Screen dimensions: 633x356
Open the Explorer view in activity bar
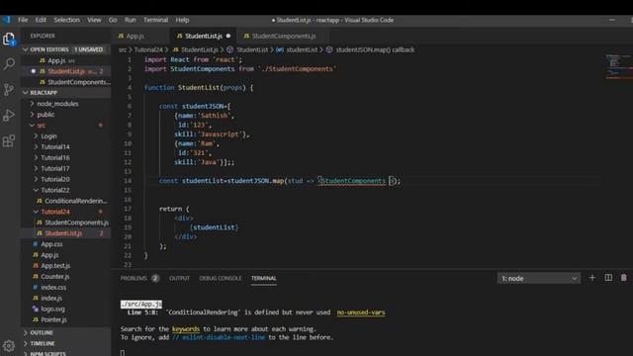pyautogui.click(x=9, y=40)
